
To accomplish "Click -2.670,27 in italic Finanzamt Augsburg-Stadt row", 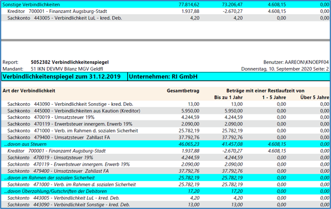I will coord(232,151).
